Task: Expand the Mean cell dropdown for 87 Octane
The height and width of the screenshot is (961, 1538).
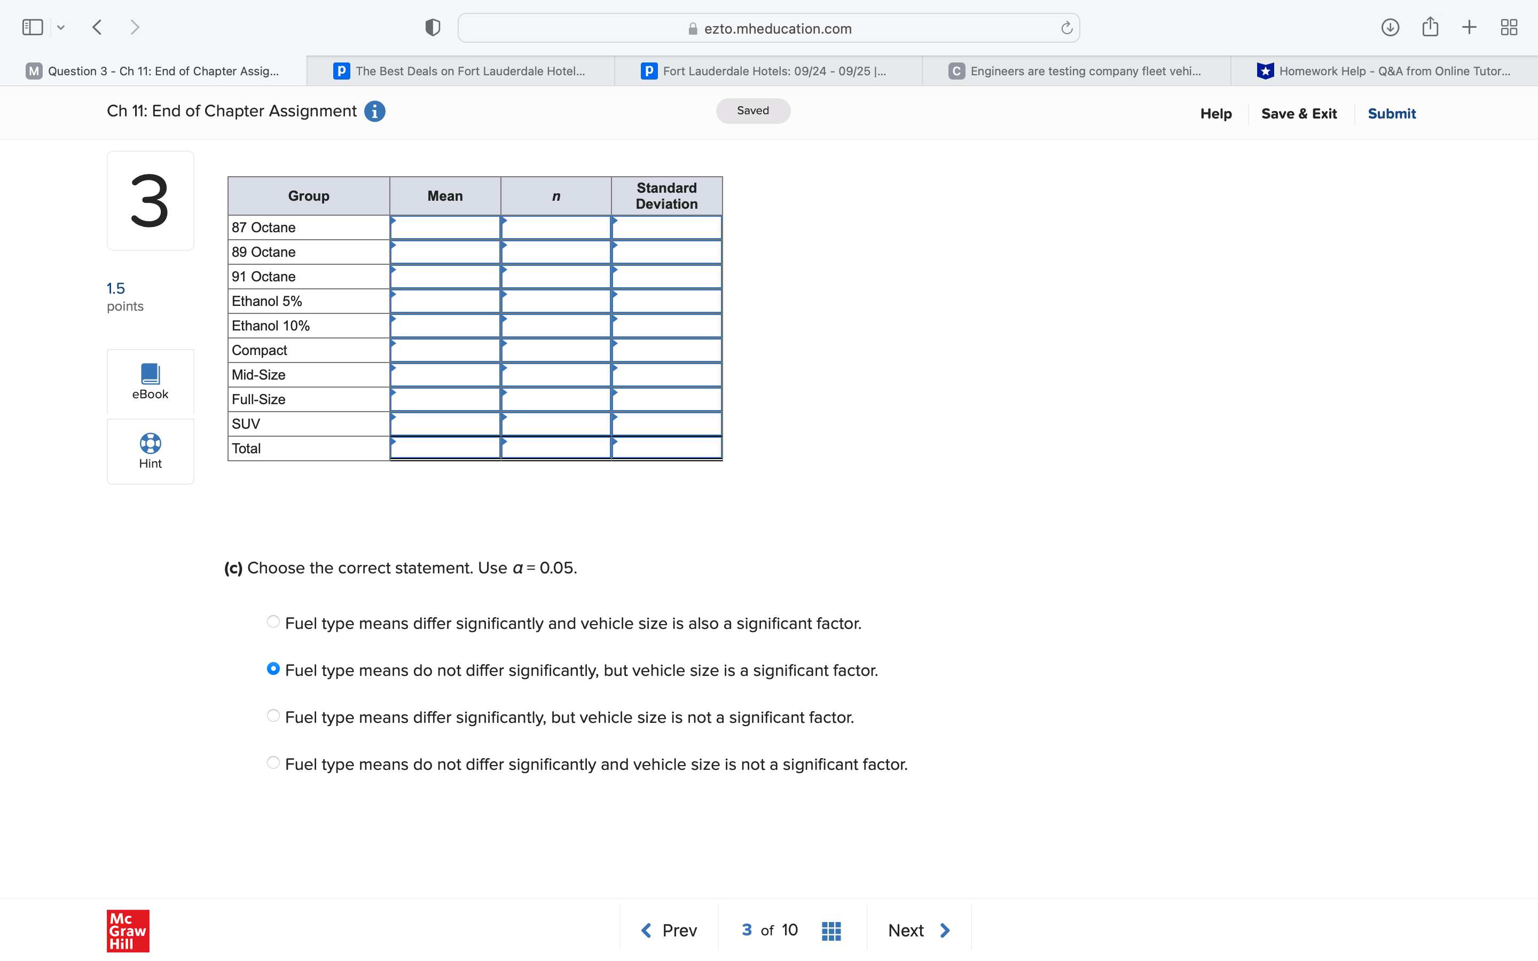Action: (394, 222)
